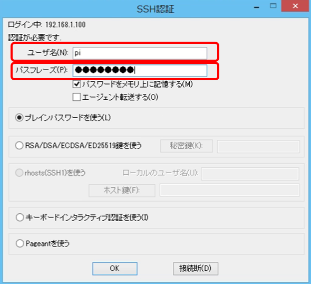Confirm login with the OK button

click(114, 269)
